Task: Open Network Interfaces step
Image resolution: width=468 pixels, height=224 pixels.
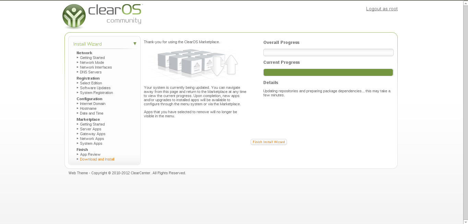Action: click(x=96, y=67)
